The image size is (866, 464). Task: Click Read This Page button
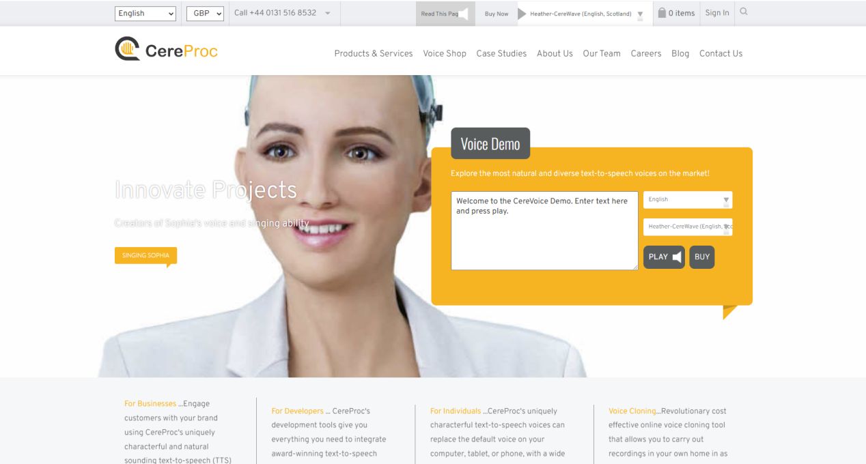coord(445,14)
